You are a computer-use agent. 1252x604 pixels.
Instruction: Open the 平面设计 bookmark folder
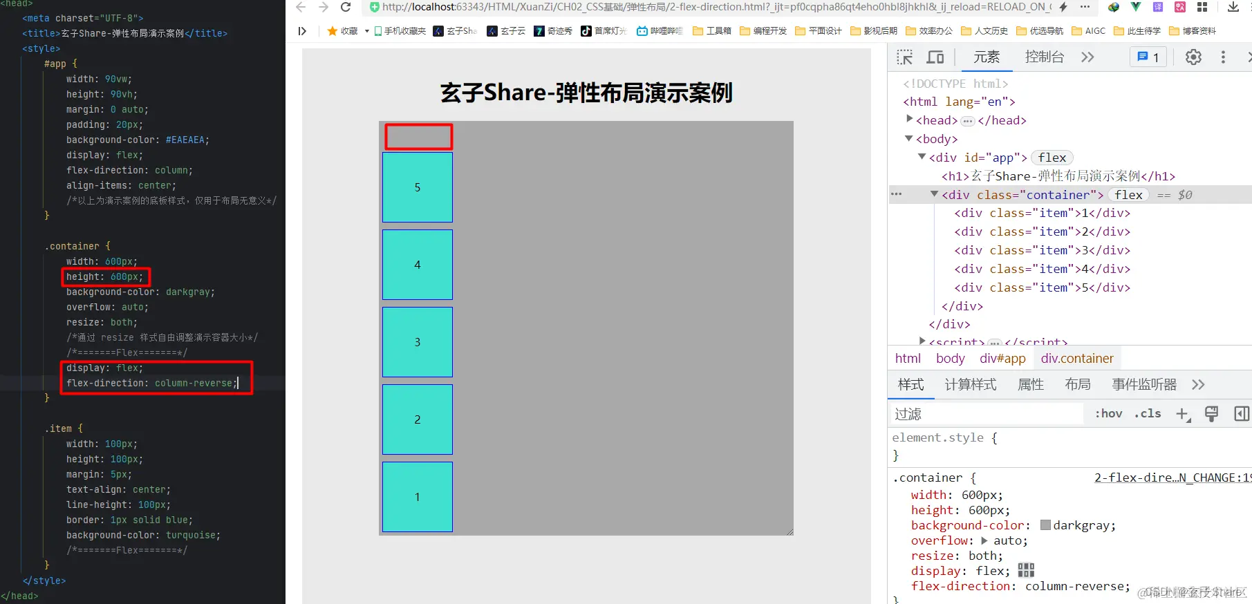pyautogui.click(x=819, y=31)
